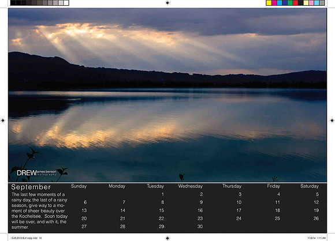Select date 9 under Wednesday

[x=201, y=202]
